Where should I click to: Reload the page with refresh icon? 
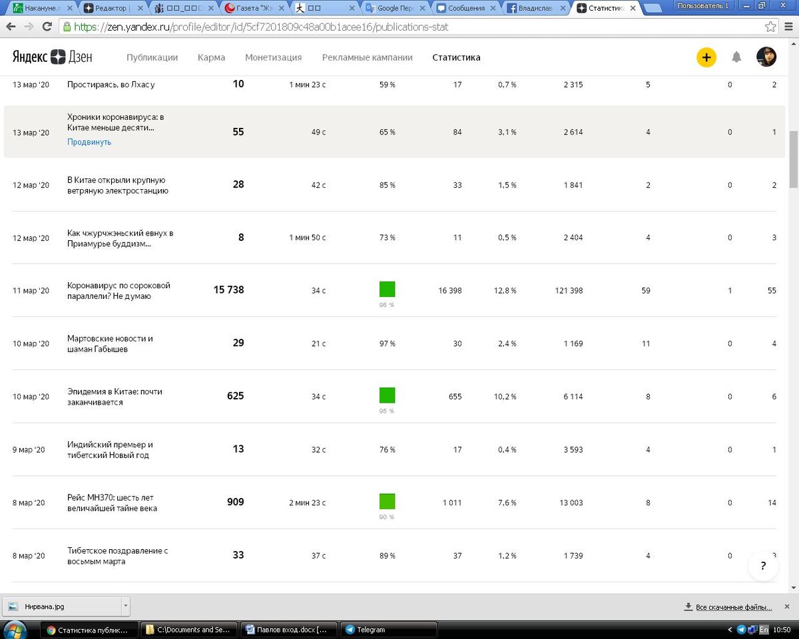47,27
